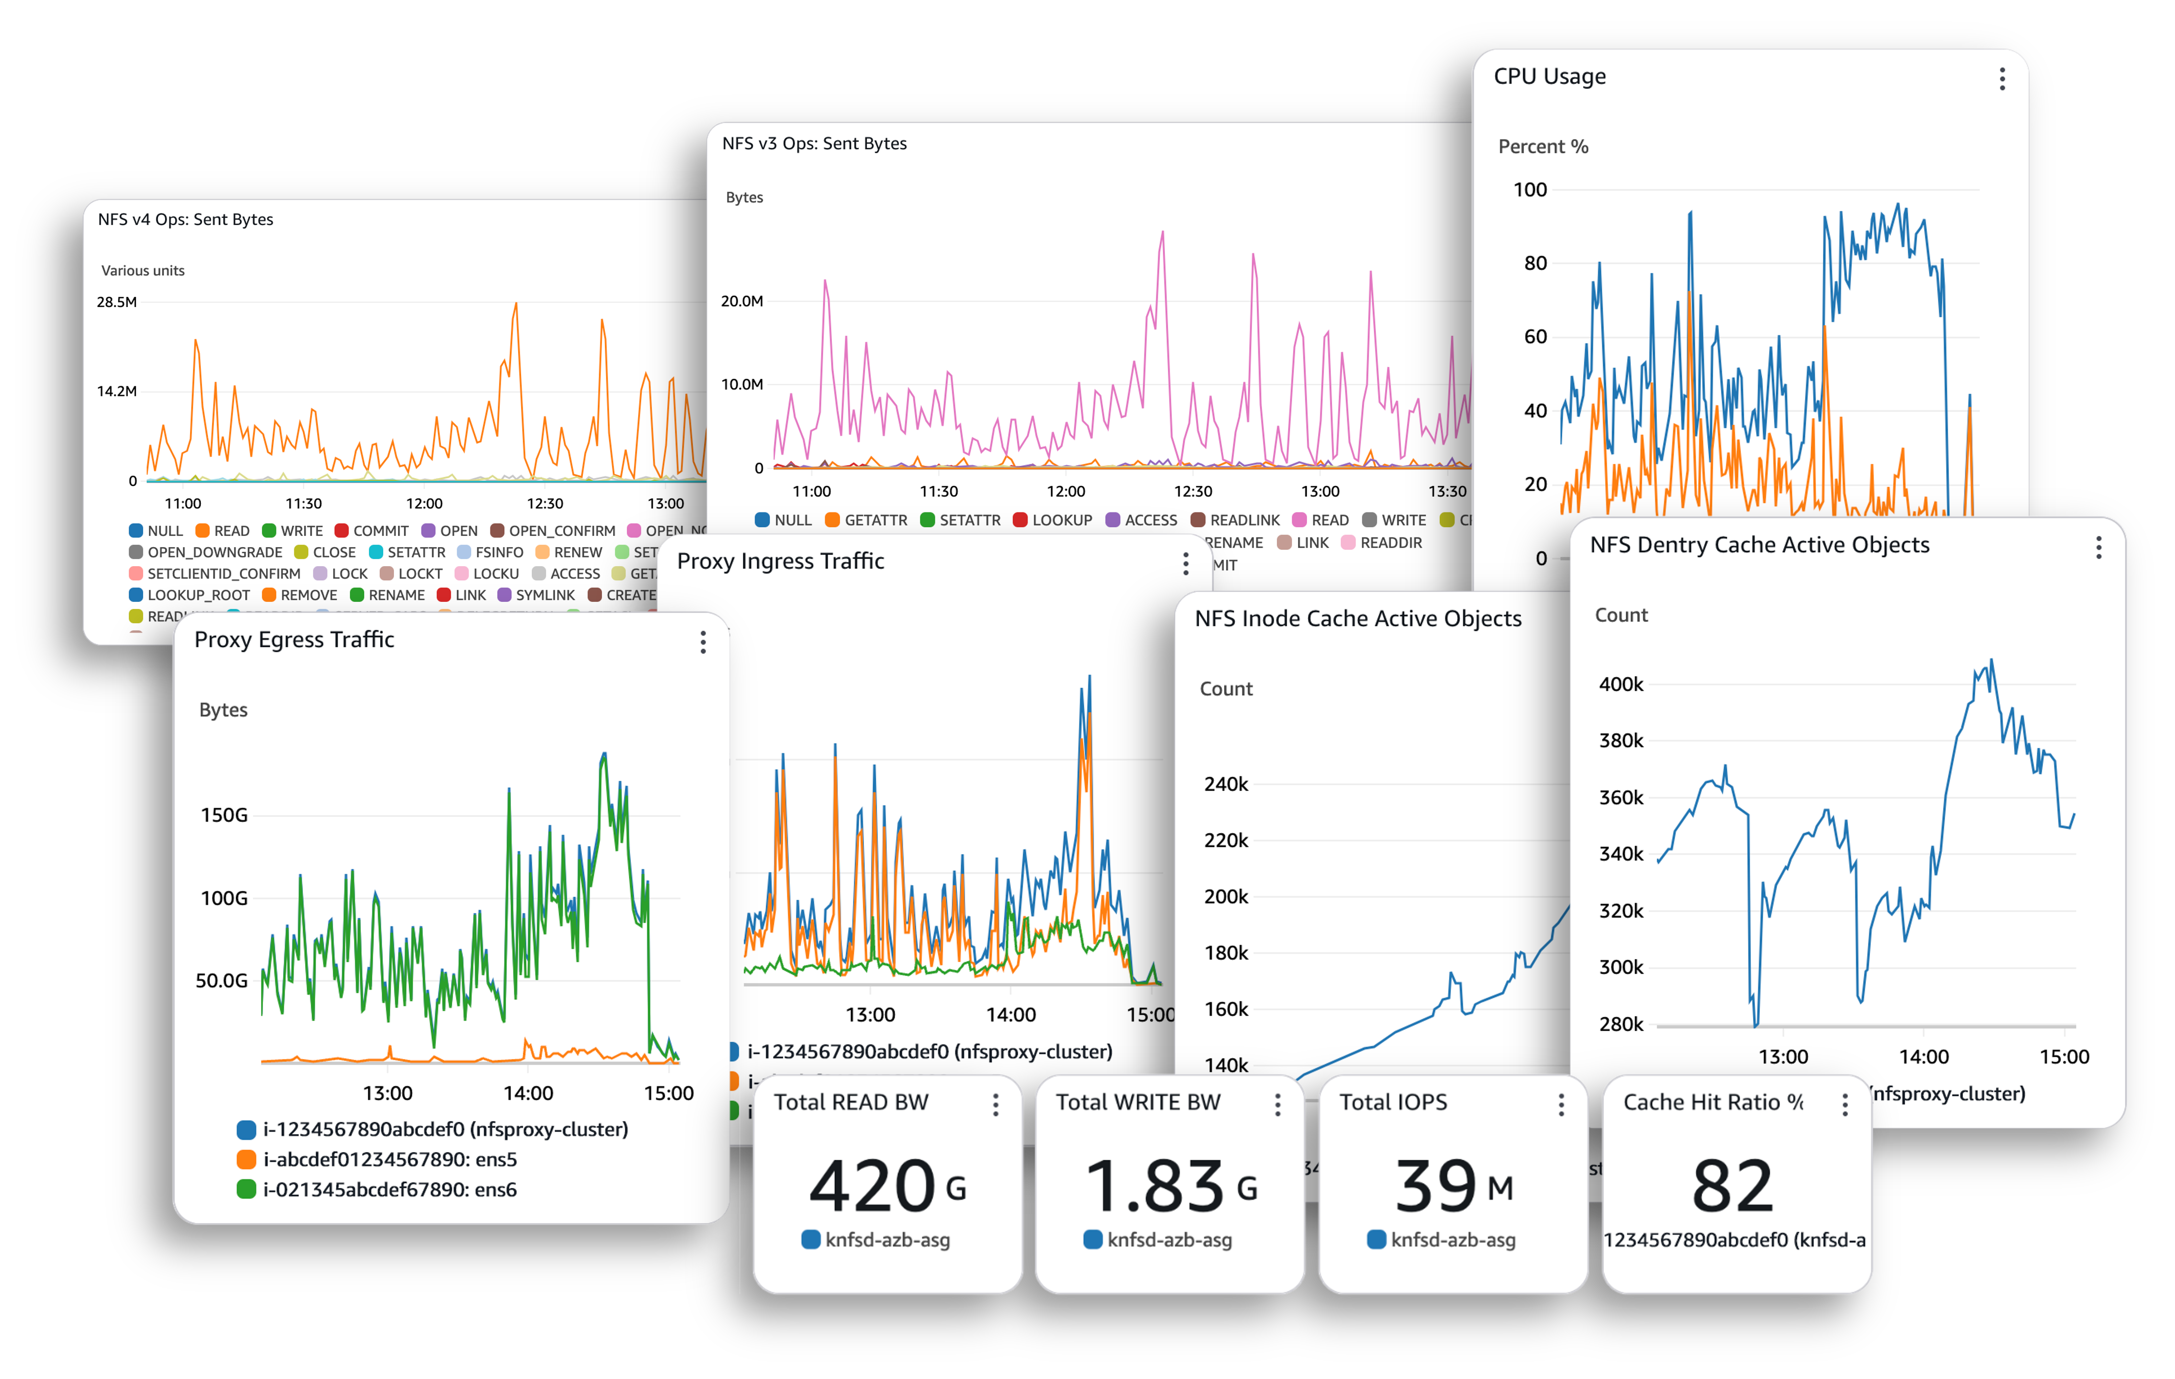Click the RENAME legend label in NFS v4 chart
This screenshot has height=1379, width=2175.
396,596
